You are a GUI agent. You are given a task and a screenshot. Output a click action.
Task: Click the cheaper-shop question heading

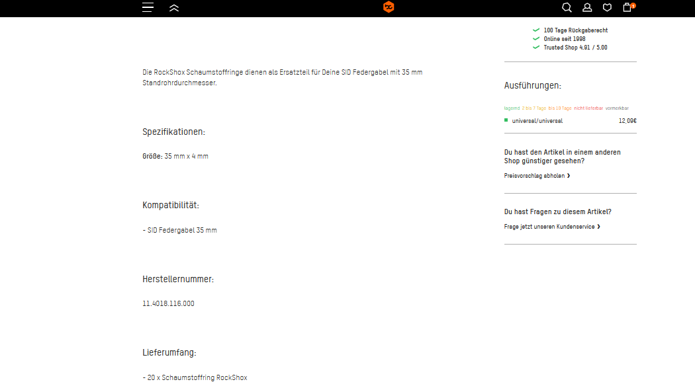click(562, 156)
